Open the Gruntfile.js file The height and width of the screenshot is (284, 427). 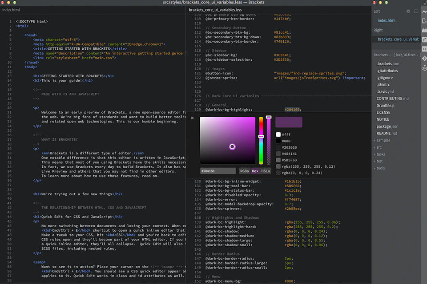click(x=385, y=106)
